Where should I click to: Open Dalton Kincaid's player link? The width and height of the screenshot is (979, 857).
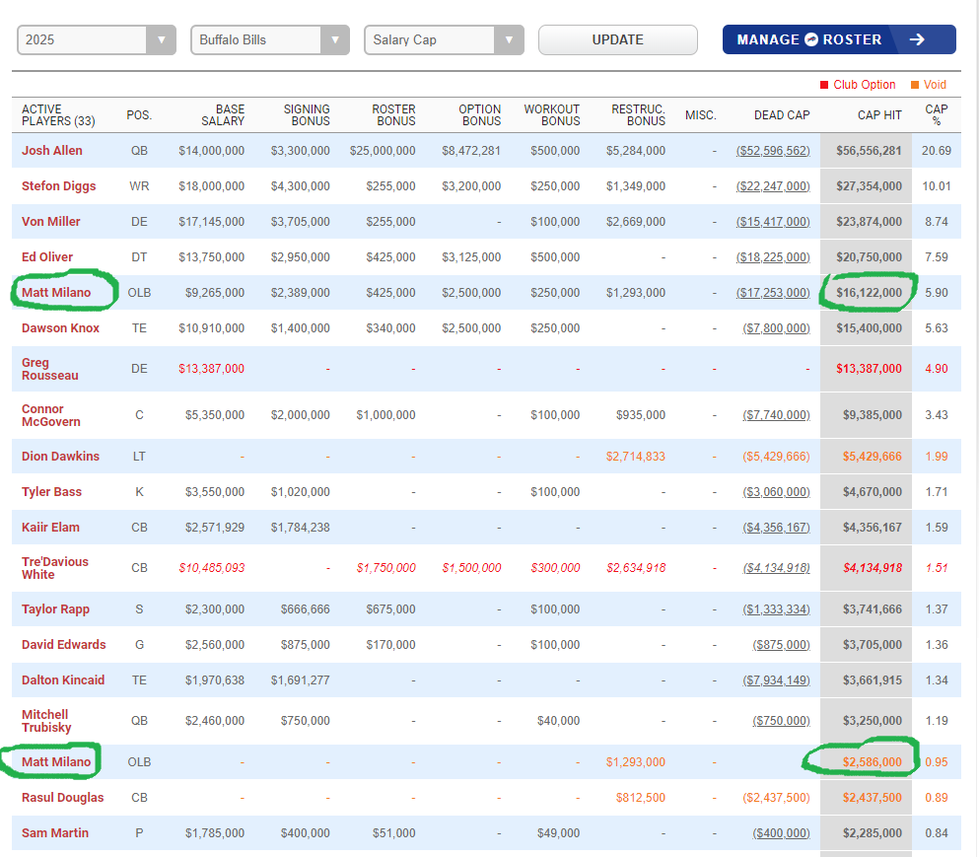click(x=63, y=680)
